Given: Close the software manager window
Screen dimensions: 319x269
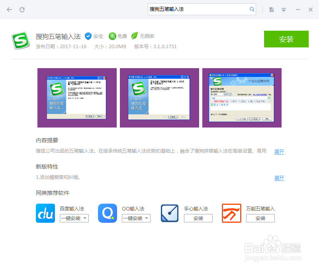Looking at the screenshot, I should coord(311,10).
